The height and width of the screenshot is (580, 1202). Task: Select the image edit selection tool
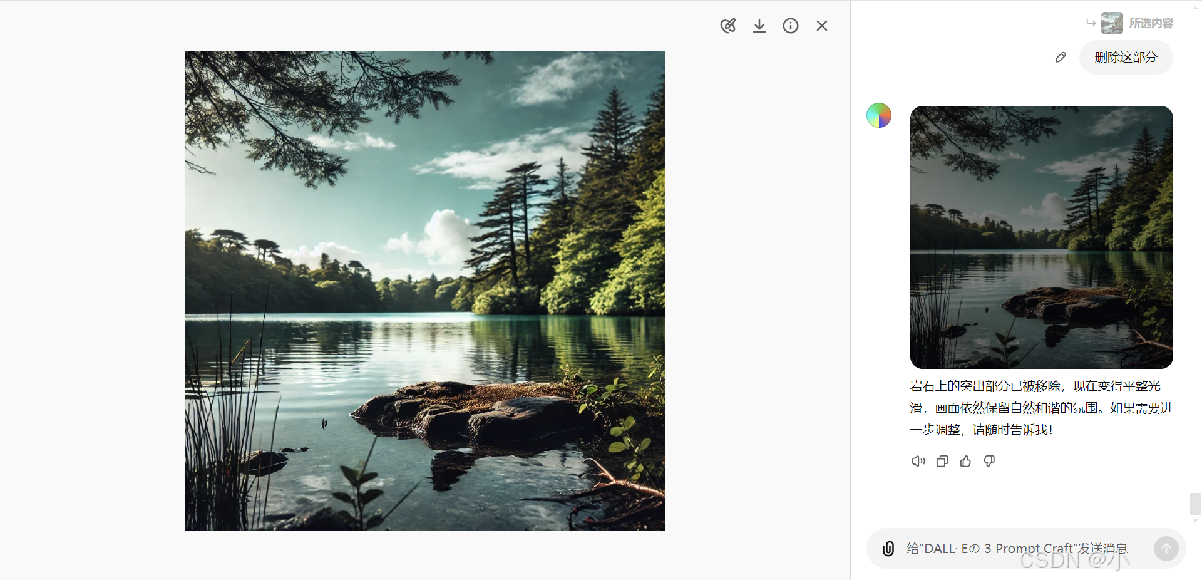[728, 26]
